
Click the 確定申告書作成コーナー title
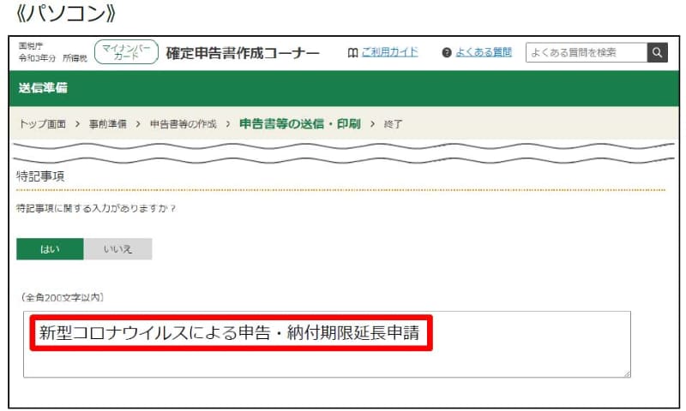point(243,53)
